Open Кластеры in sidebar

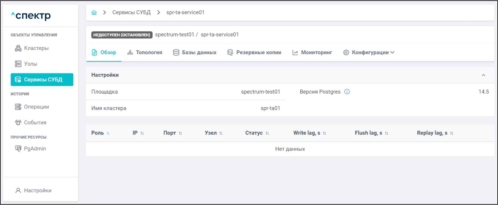pyautogui.click(x=36, y=48)
